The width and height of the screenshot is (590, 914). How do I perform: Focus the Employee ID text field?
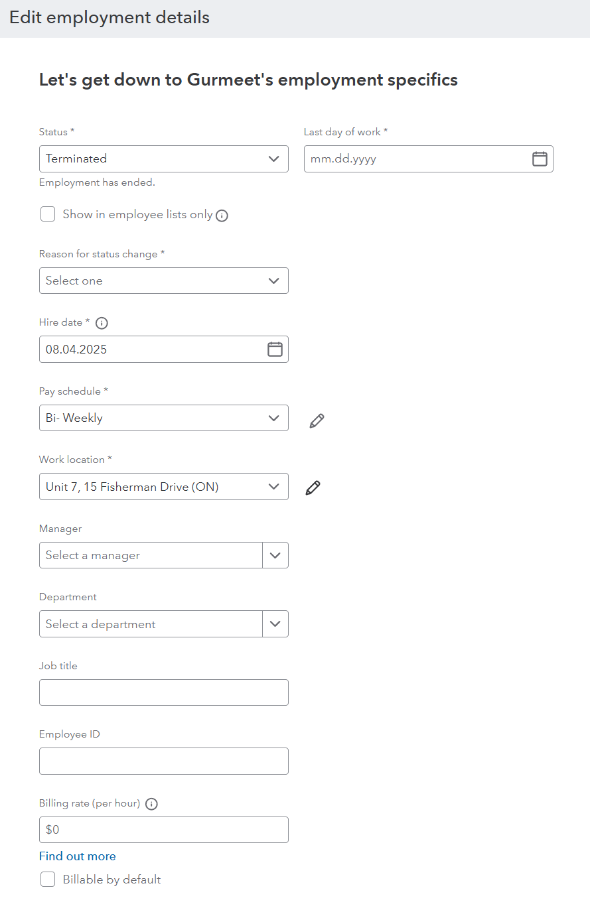click(163, 761)
